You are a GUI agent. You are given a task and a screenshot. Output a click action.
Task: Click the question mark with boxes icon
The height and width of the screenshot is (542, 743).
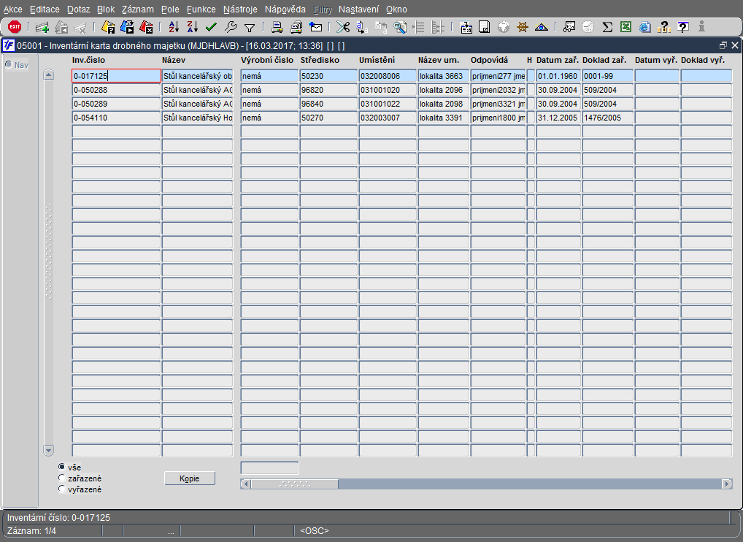pos(664,27)
